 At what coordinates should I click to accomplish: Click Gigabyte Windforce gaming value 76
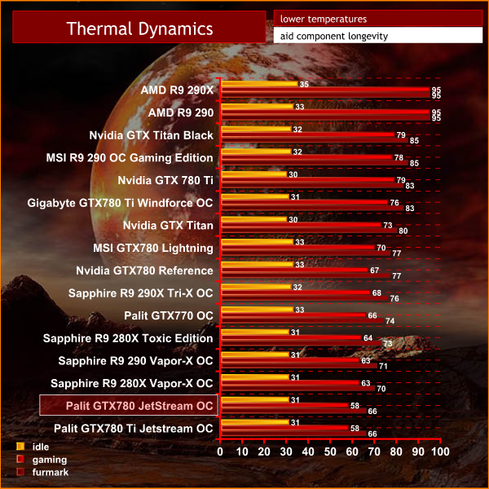394,203
